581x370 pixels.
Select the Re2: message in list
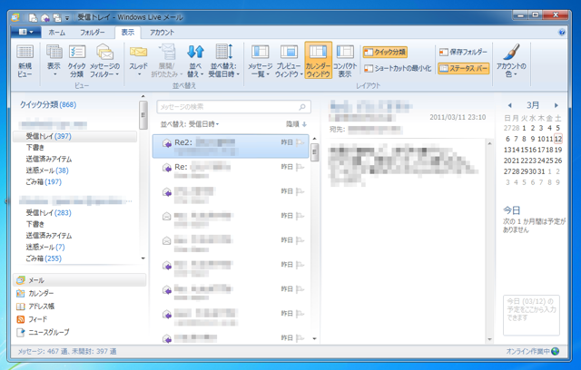(x=231, y=146)
